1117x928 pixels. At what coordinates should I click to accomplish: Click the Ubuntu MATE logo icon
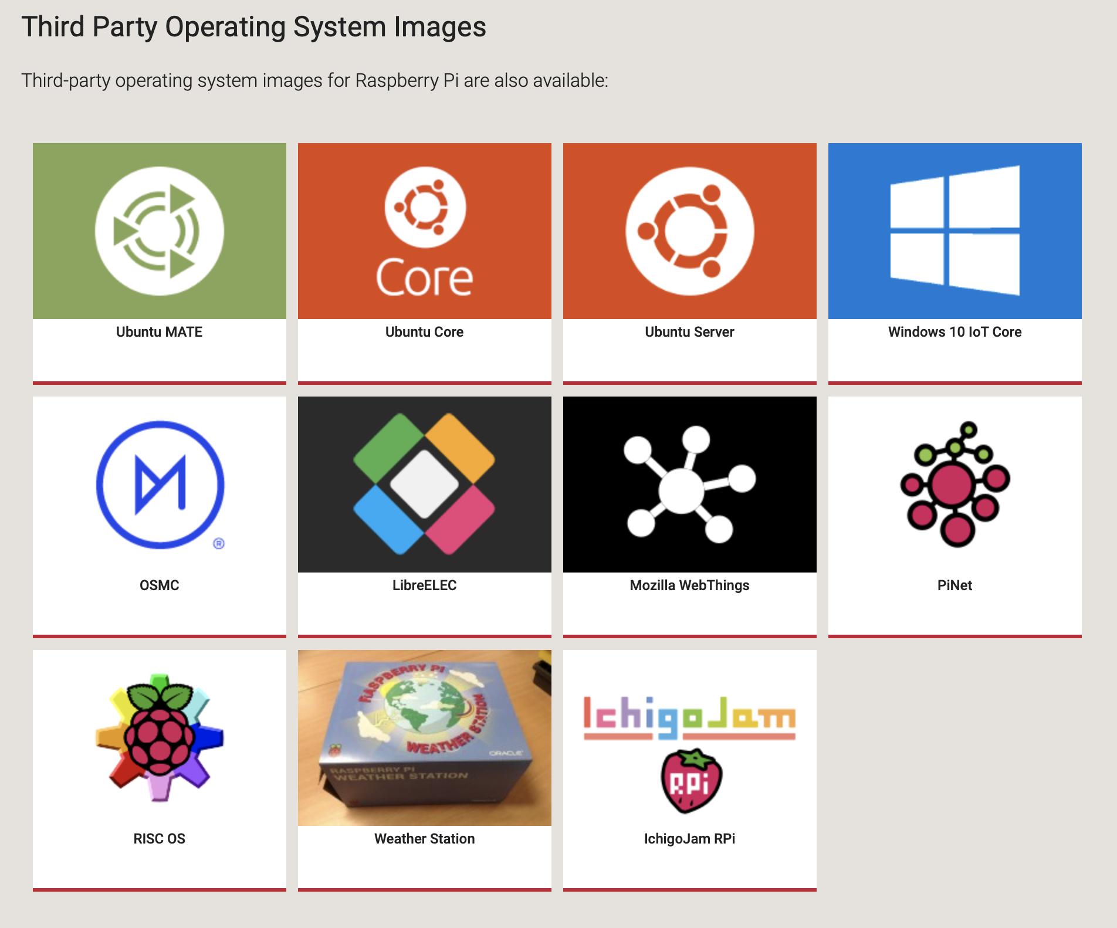pos(160,231)
